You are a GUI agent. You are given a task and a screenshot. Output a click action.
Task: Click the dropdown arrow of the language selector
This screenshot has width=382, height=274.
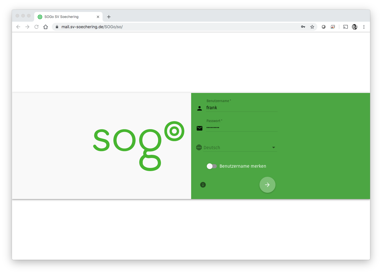click(x=273, y=147)
